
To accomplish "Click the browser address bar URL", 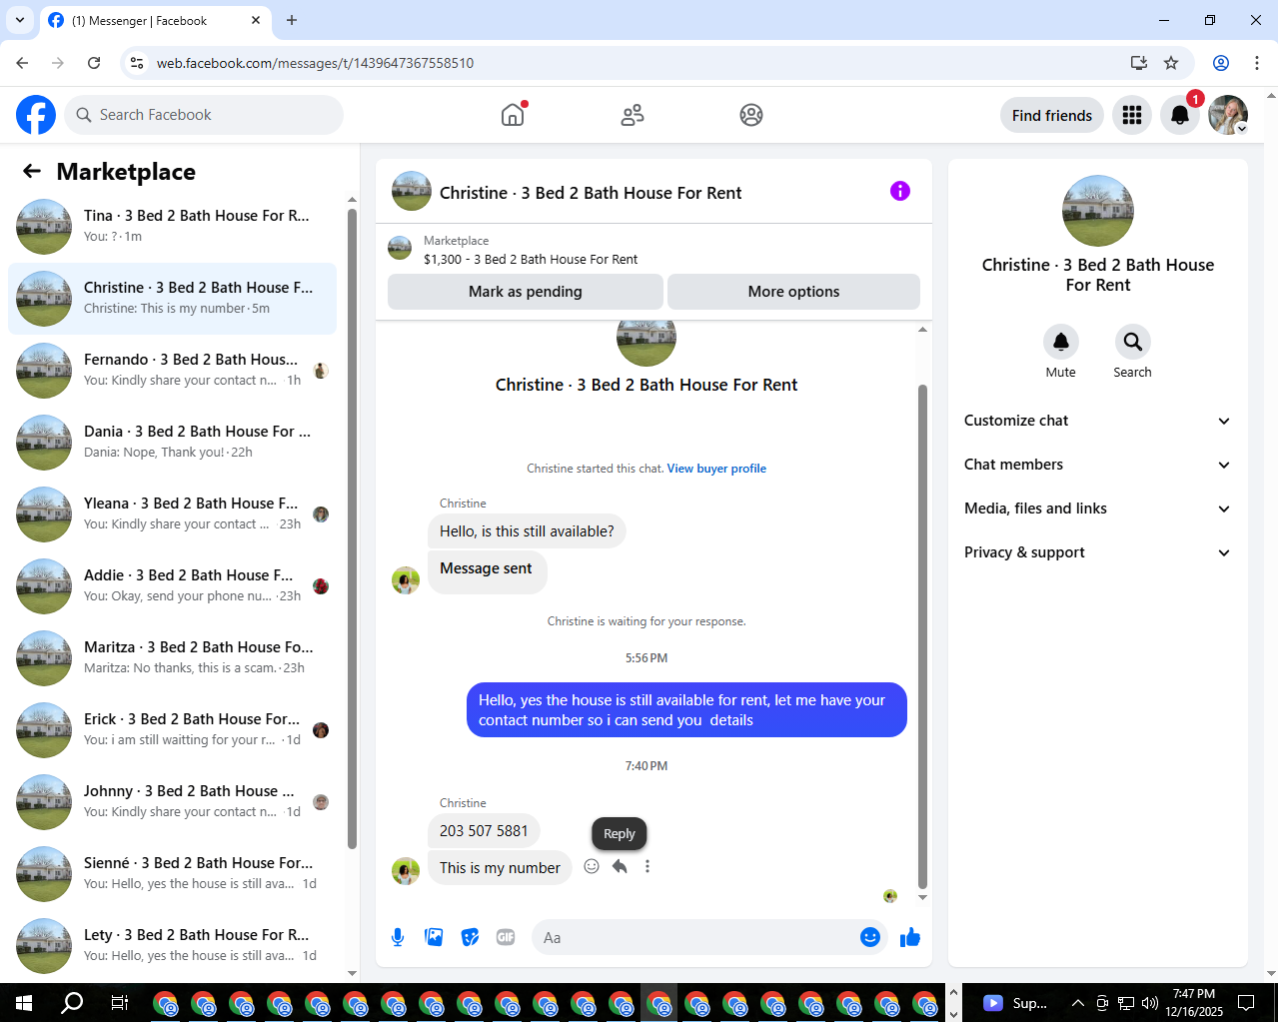I will point(315,63).
